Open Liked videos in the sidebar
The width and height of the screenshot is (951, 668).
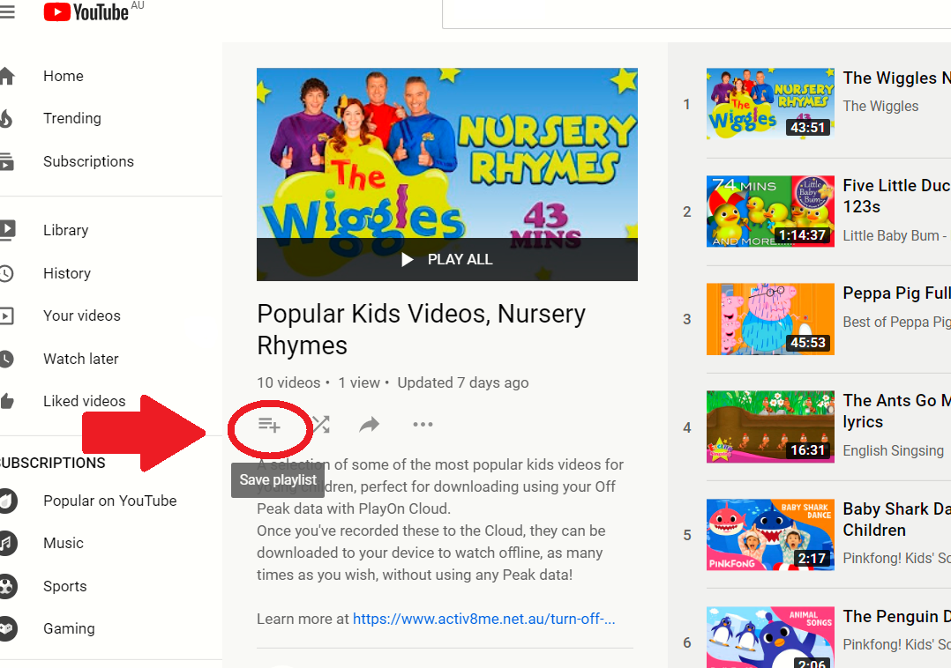[x=85, y=401]
